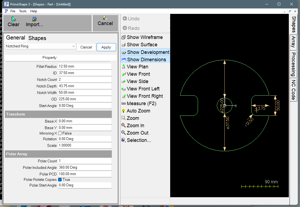This screenshot has width=300, height=207.
Task: Edit the Notch Depth field
Action: click(85, 86)
